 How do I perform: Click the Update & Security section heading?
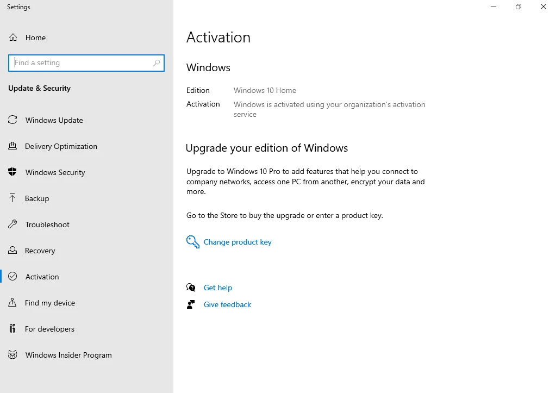click(x=39, y=88)
